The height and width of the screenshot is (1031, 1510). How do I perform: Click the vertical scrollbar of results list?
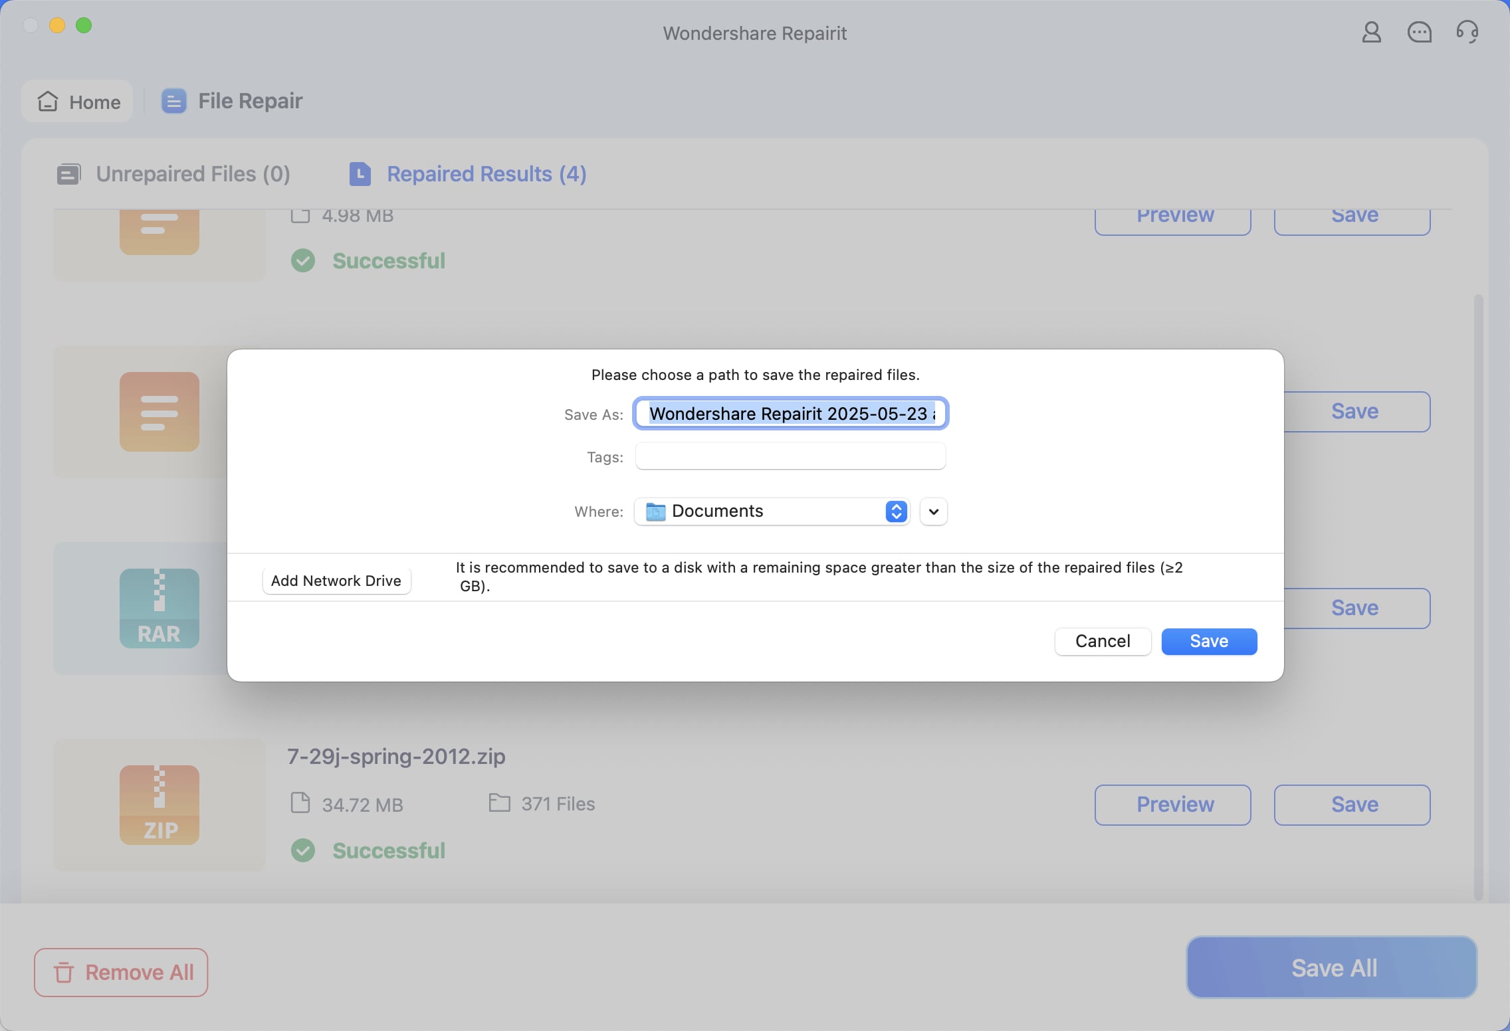click(1478, 598)
